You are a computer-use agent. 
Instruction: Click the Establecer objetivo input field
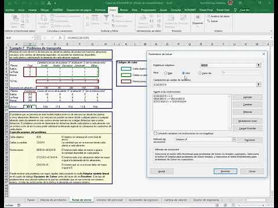click(228, 65)
